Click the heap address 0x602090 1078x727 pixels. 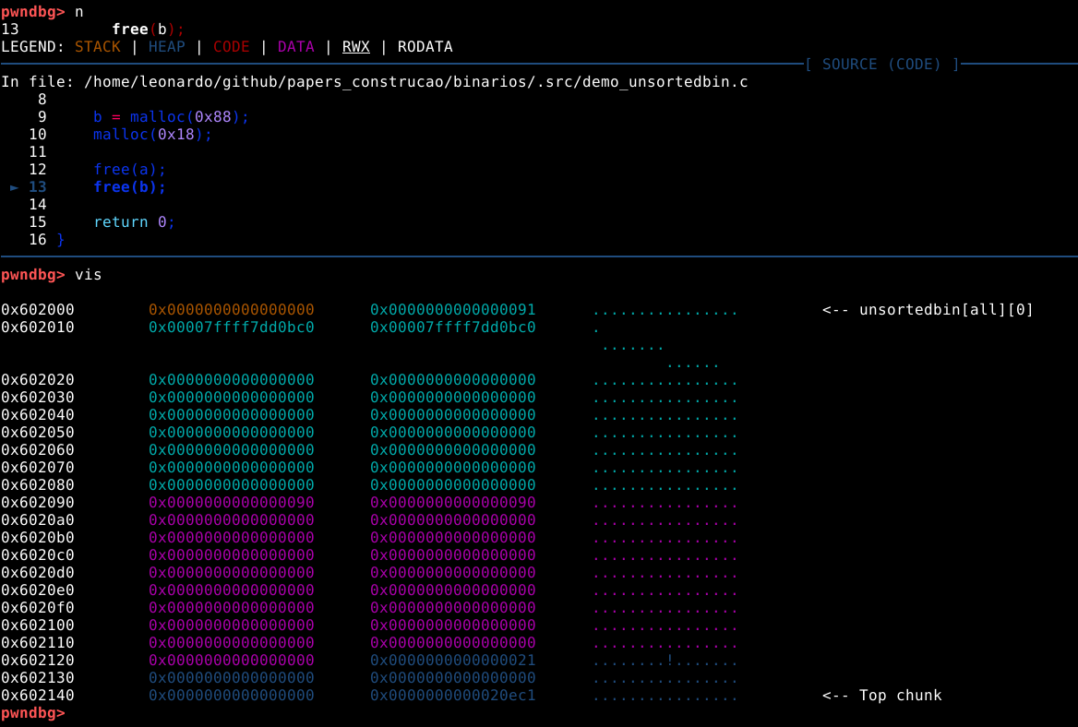coord(38,503)
